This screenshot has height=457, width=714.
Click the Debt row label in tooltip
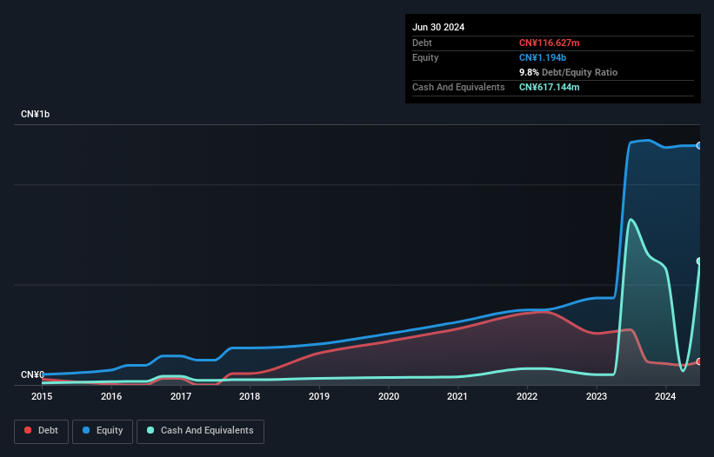422,43
